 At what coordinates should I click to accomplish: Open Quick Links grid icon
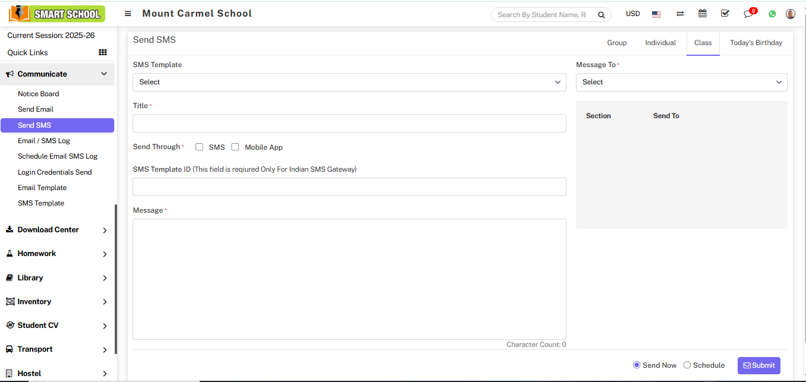pos(102,52)
